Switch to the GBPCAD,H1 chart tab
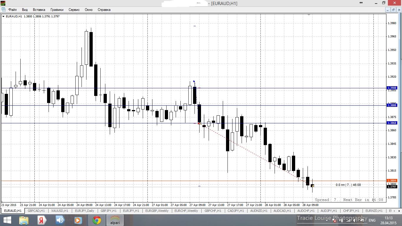This screenshot has width=402, height=226. click(x=36, y=211)
